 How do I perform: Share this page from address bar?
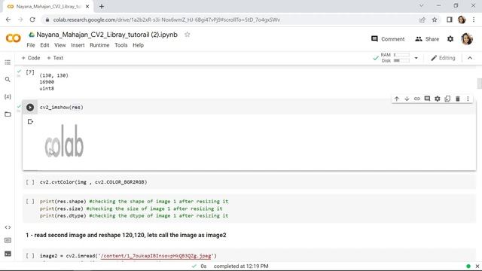pyautogui.click(x=422, y=20)
